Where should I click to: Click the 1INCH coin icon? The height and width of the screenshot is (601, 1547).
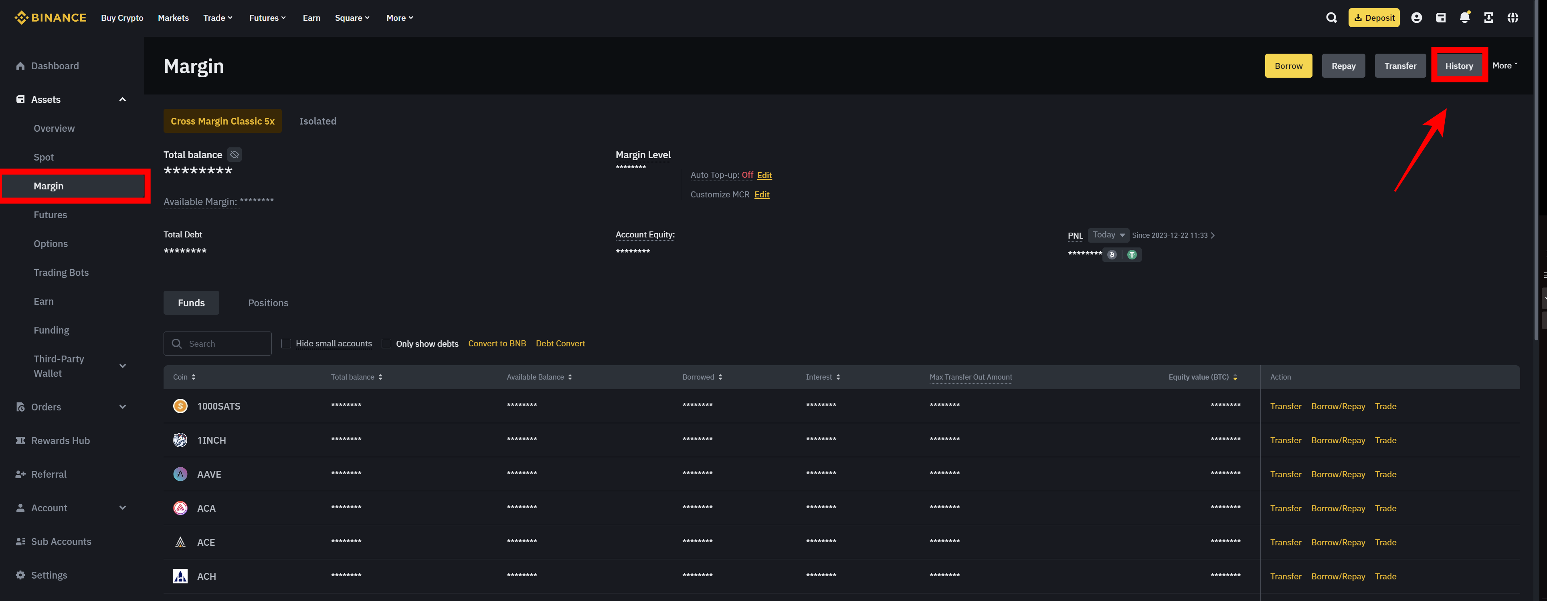(x=180, y=440)
